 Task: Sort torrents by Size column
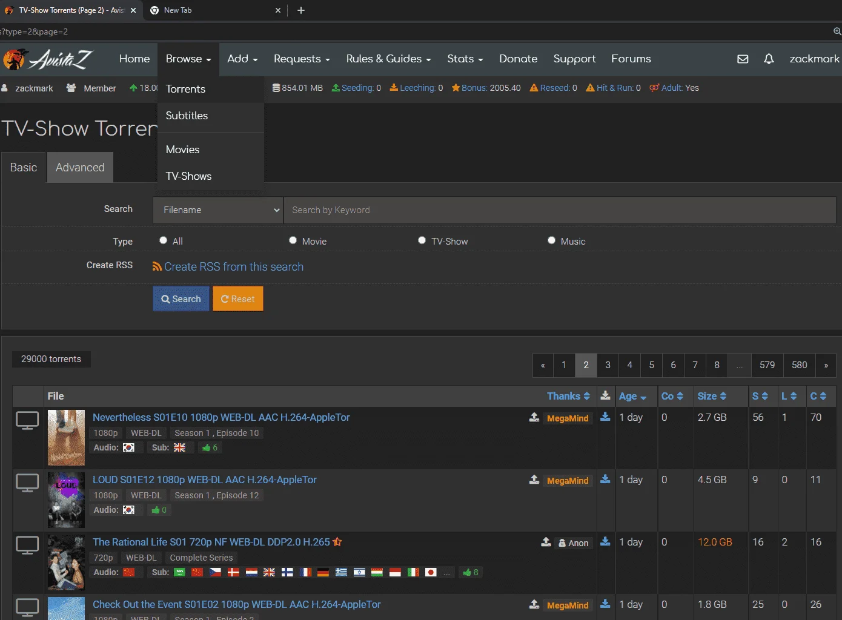pyautogui.click(x=712, y=396)
